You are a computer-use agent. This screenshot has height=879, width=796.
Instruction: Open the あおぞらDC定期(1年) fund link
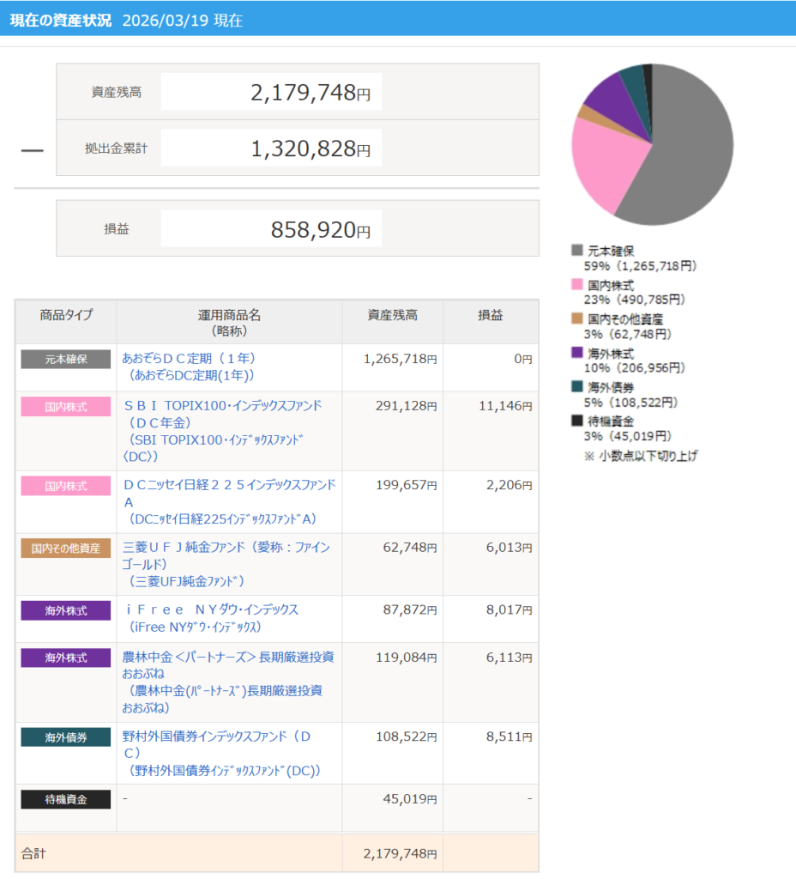(x=189, y=358)
